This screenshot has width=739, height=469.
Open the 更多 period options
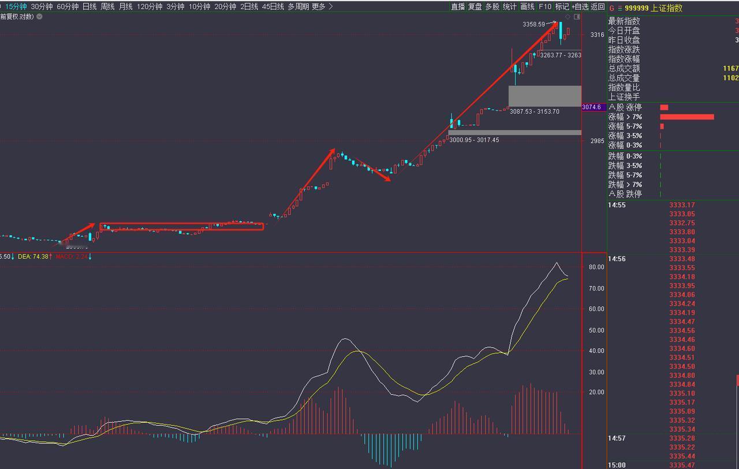tap(319, 7)
